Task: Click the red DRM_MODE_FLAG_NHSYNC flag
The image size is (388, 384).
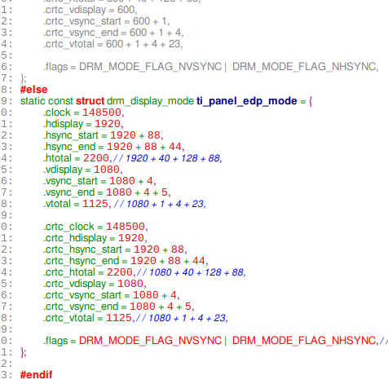Action: point(304,341)
